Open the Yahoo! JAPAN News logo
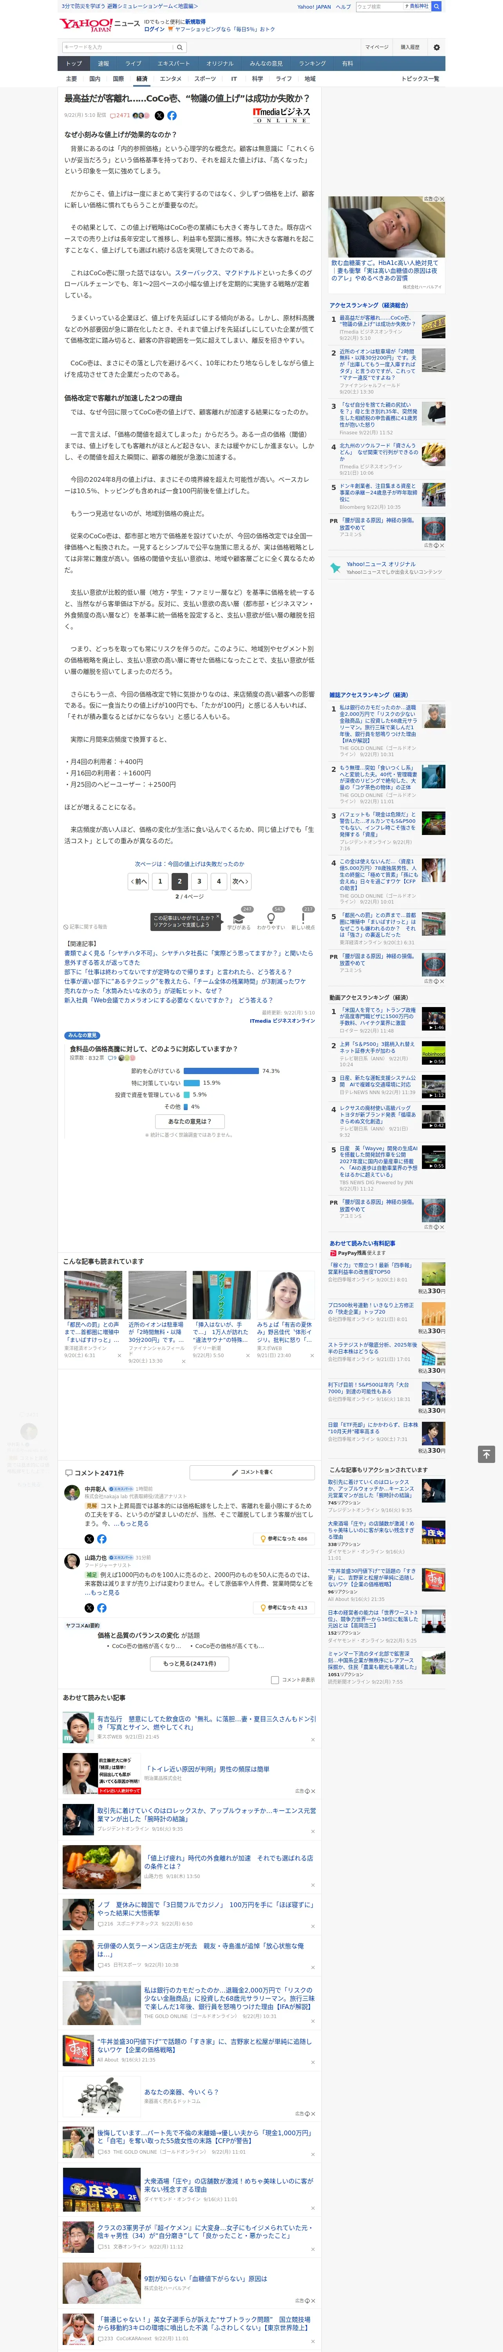Image resolution: width=503 pixels, height=2352 pixels. tap(100, 25)
